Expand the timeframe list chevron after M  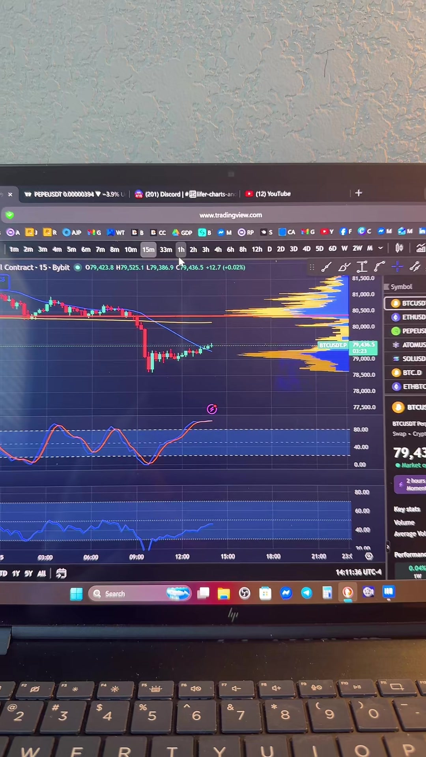(380, 248)
